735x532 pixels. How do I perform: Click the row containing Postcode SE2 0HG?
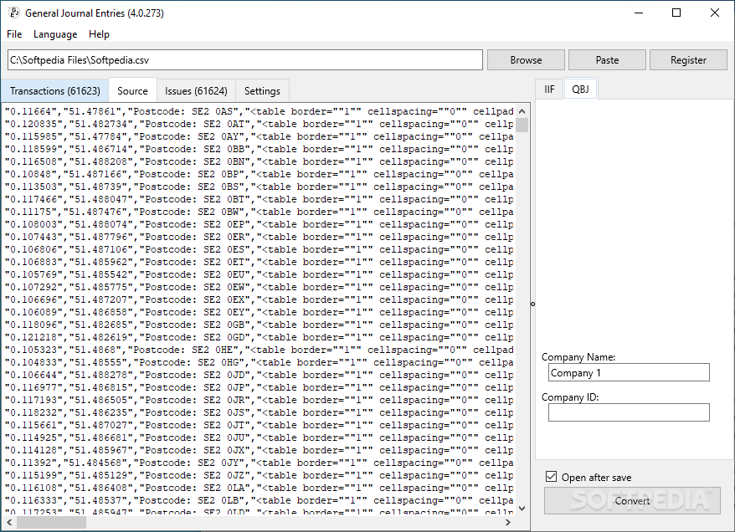[260, 362]
